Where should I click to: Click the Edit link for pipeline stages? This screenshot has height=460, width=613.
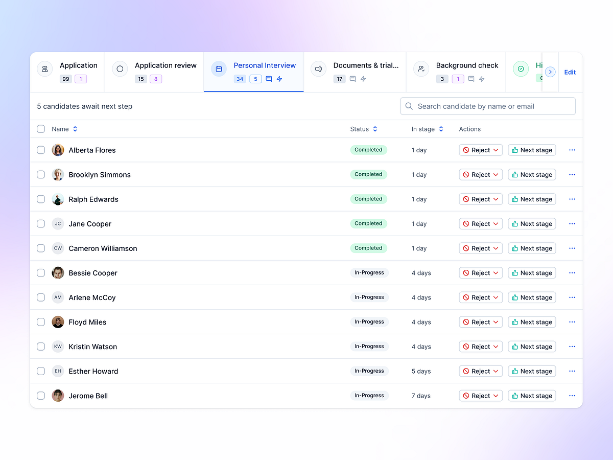(x=570, y=72)
